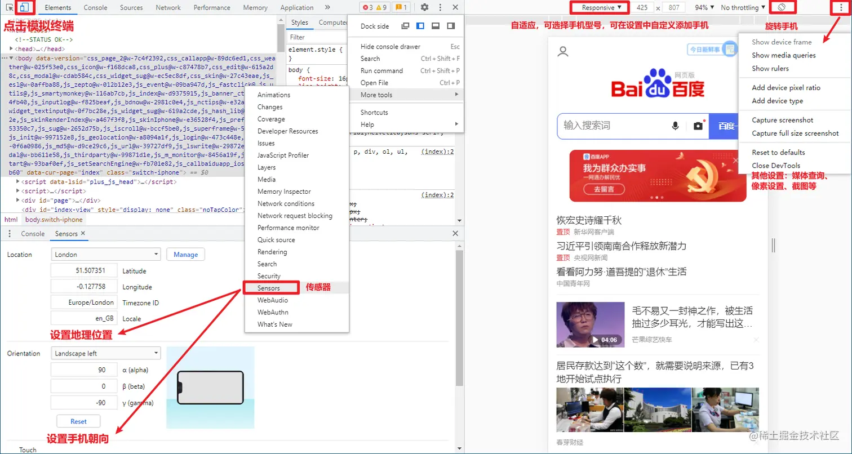Open the 94% zoom dropdown
This screenshot has width=852, height=454.
704,8
